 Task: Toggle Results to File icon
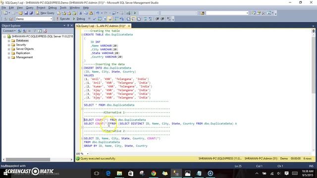pos(139,19)
